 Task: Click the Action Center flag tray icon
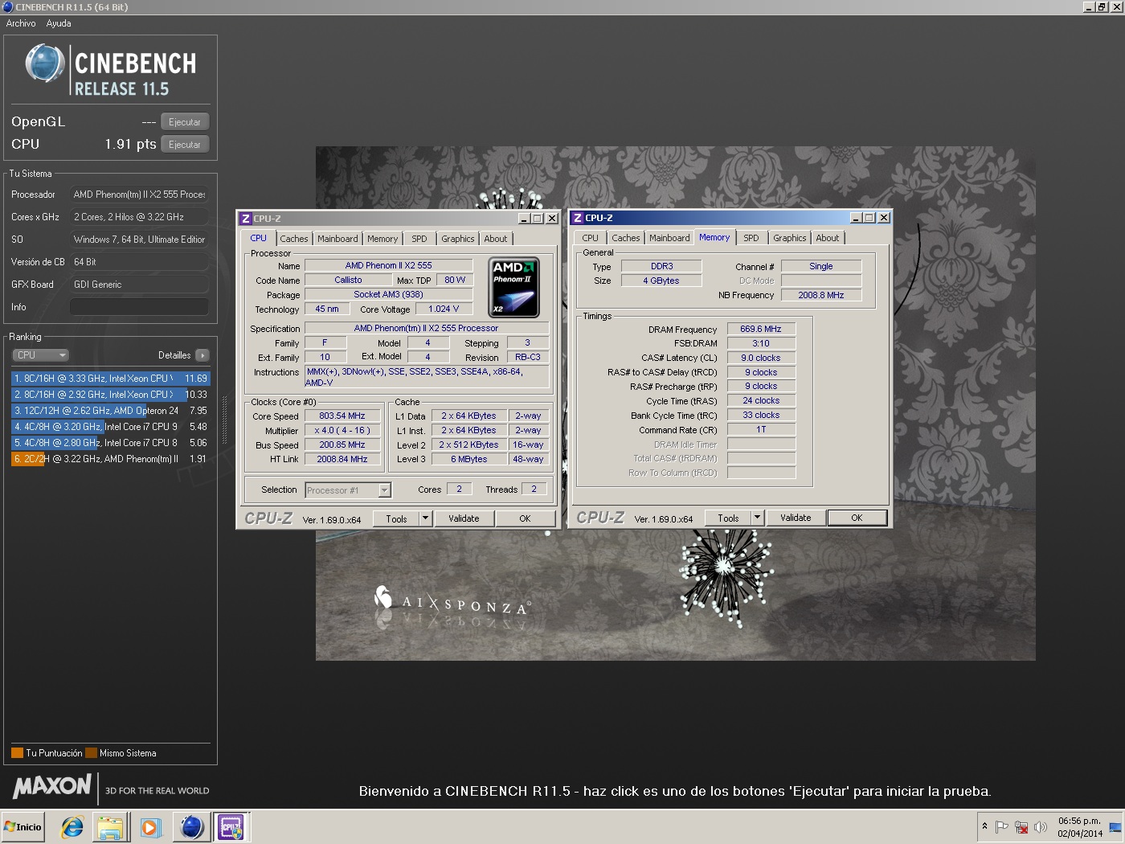[1001, 827]
